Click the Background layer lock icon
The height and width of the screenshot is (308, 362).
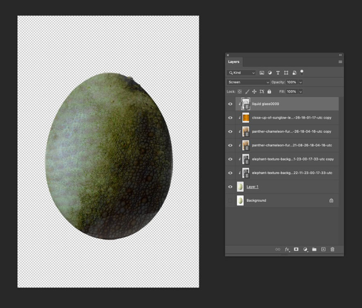331,201
